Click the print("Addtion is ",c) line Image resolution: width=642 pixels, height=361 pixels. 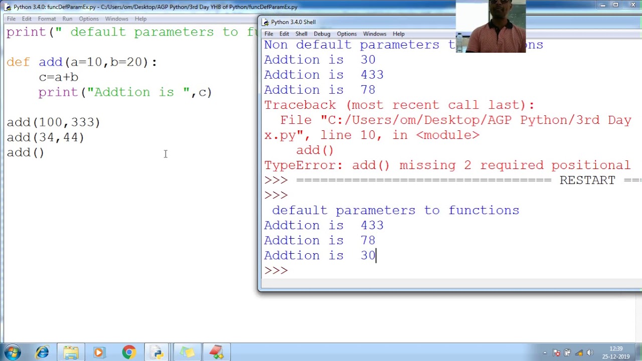coord(125,92)
